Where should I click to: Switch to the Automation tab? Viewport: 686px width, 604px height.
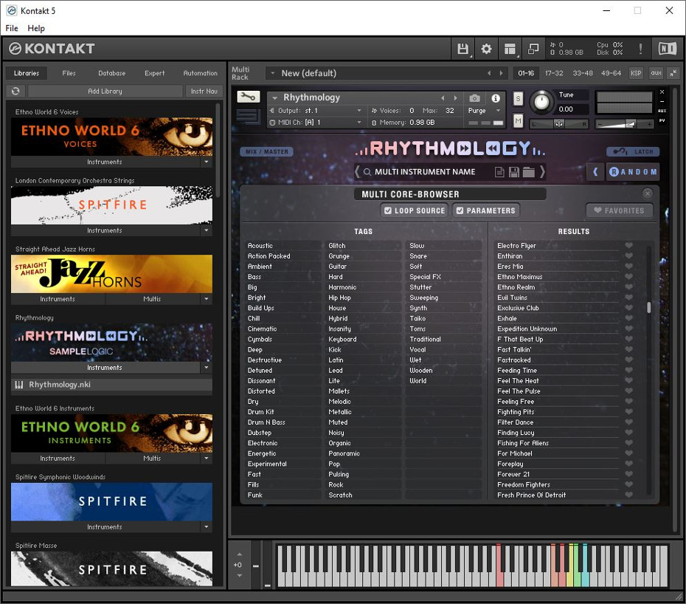click(x=201, y=73)
